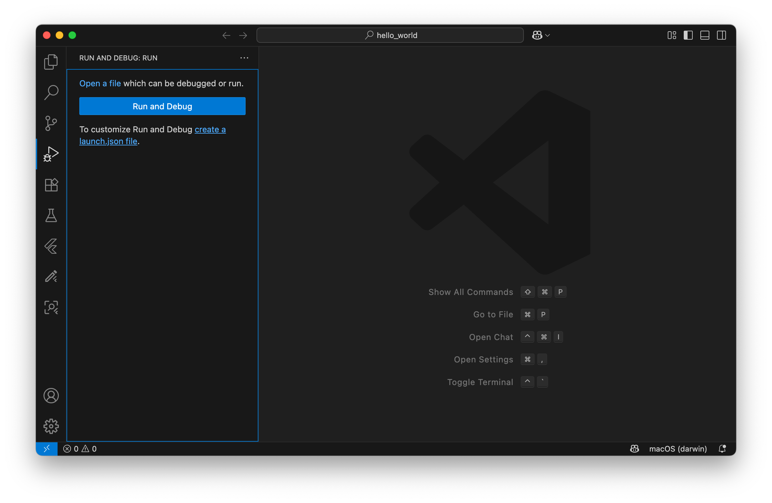The width and height of the screenshot is (772, 503).
Task: Open the Customize Layout menu
Action: (672, 35)
